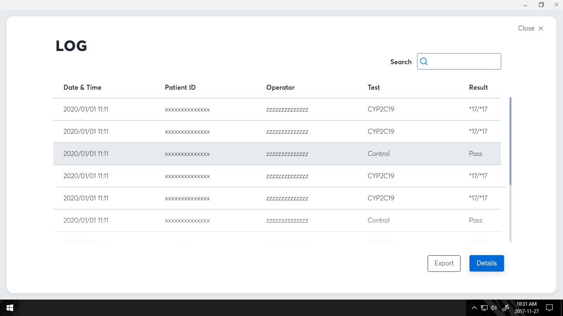Click the magnifier icon in Search box
Viewport: 563px width, 316px height.
tap(424, 61)
